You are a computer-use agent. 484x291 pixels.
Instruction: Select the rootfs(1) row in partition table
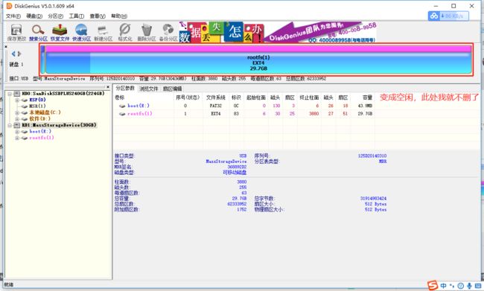click(243, 114)
